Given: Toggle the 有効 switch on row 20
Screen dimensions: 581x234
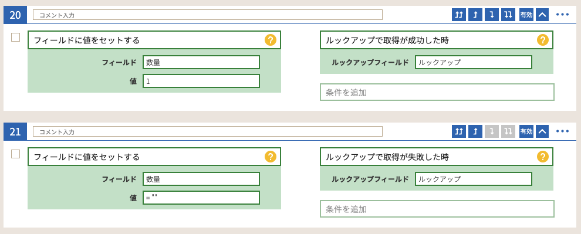Looking at the screenshot, I should point(526,15).
